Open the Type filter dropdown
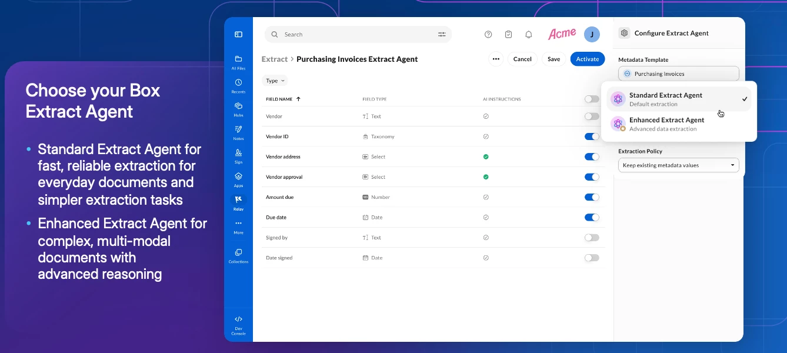787x353 pixels. [x=275, y=81]
